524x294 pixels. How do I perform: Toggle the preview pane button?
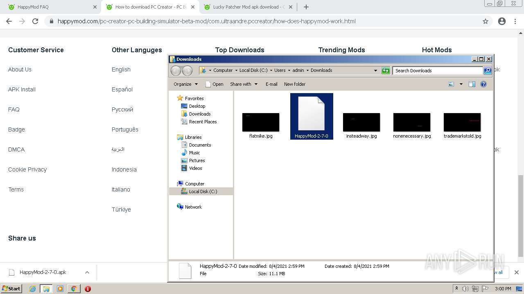click(472, 84)
